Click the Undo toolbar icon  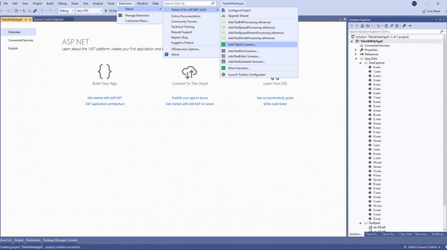coord(42,10)
